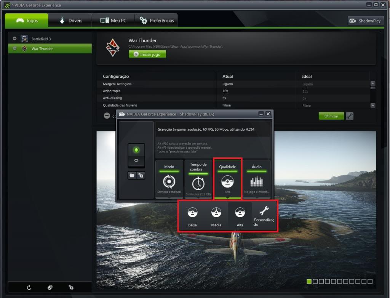Open the Tempo de sombra option
Image resolution: width=390 pixels, height=298 pixels.
(198, 179)
